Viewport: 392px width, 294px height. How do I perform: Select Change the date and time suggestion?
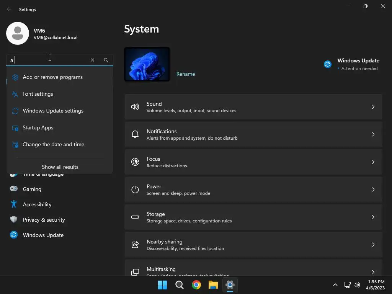tap(60, 144)
